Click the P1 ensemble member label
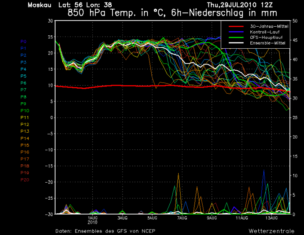304x235 pixels. coord(23,48)
